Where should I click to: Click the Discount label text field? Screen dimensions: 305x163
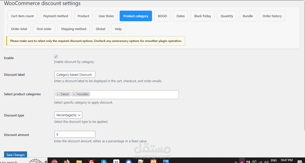coord(75,75)
